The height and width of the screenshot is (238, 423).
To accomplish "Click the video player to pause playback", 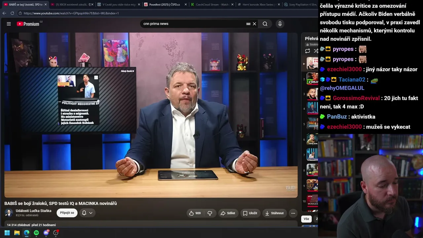I will click(x=151, y=115).
